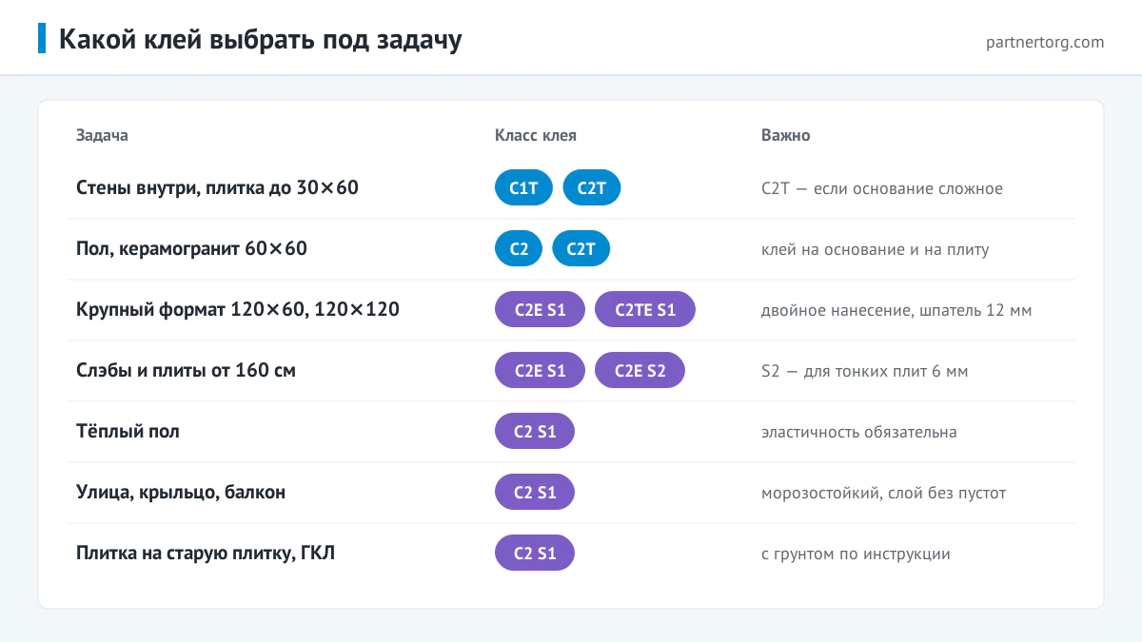This screenshot has height=642, width=1142.
Task: Click the title "Какой клей выбрать под задачу"
Action: 261,40
